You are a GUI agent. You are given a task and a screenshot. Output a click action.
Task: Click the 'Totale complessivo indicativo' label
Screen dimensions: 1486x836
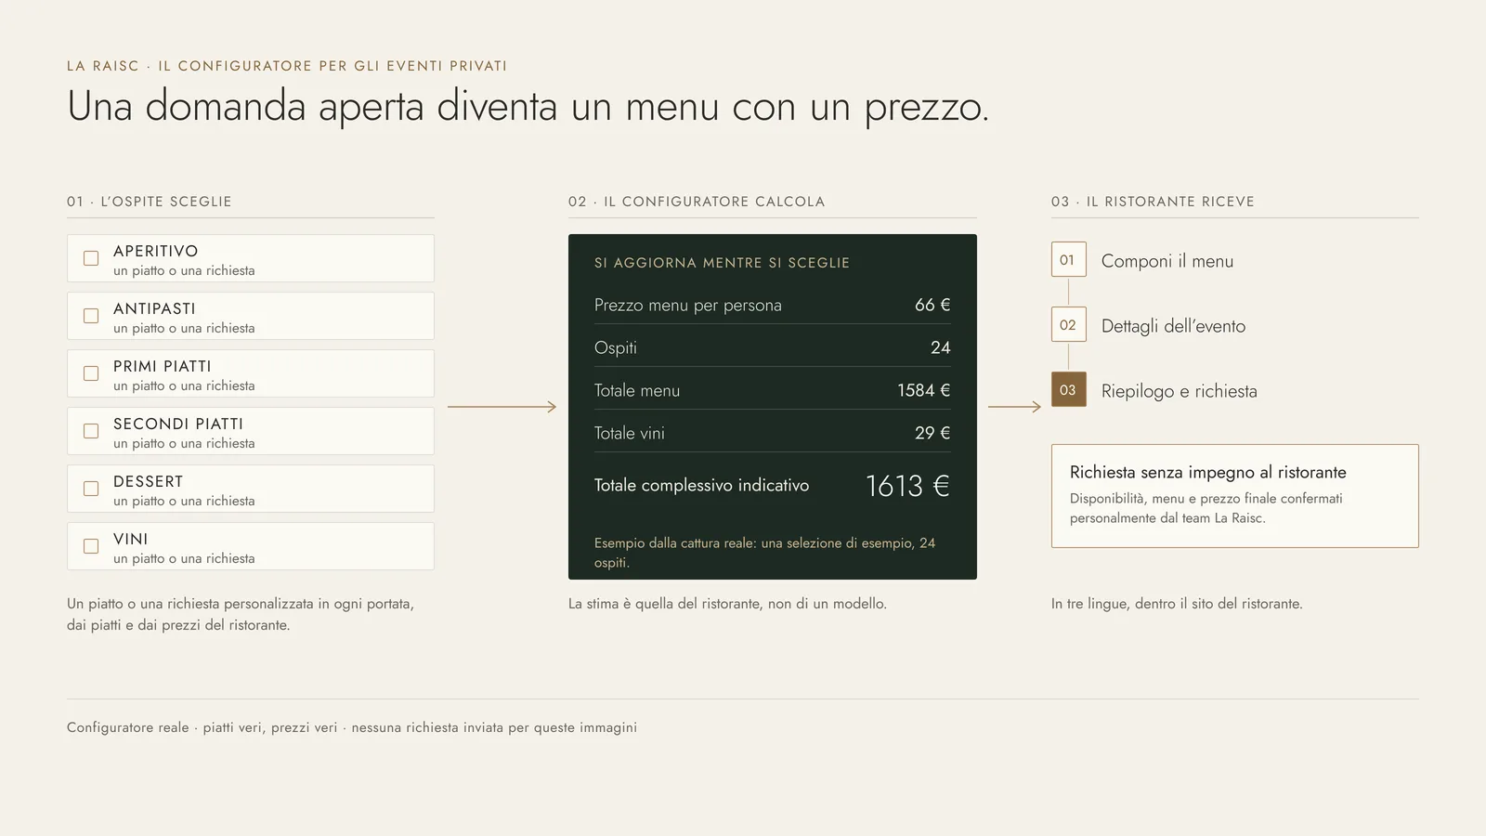coord(702,485)
